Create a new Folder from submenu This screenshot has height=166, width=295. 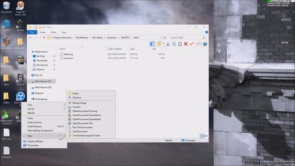(91, 94)
